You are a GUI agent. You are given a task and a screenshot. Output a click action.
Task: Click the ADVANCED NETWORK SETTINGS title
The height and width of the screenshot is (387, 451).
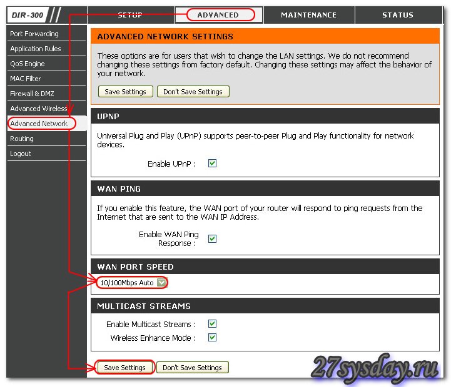point(165,37)
